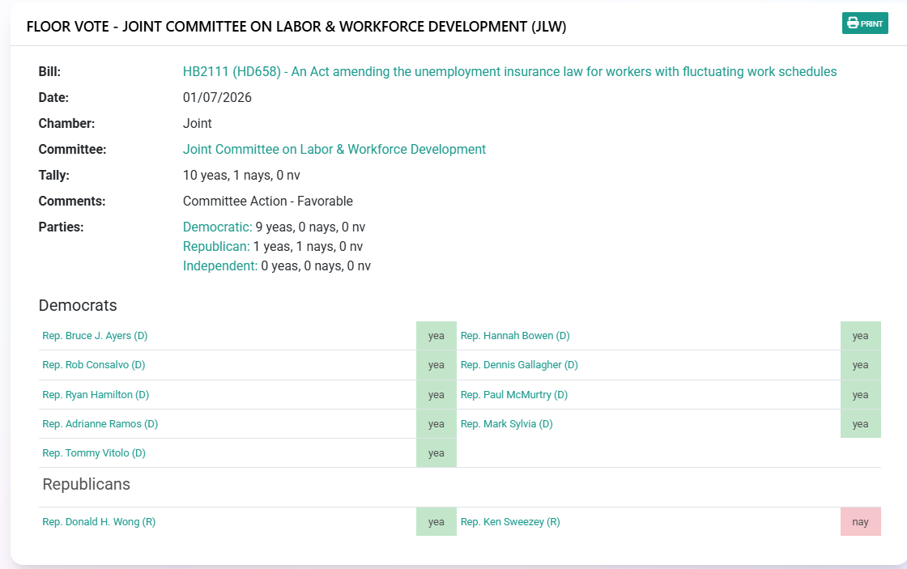The image size is (907, 569).
Task: Click Rep. Tommy Vitolo's name
Action: (94, 453)
